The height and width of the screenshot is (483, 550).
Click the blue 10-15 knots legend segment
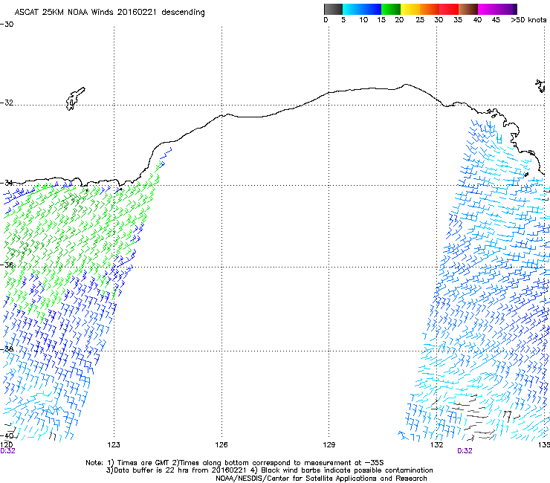tap(372, 9)
